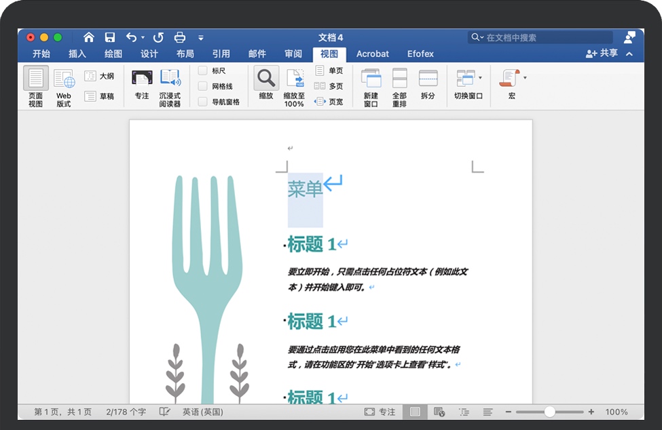662x430 pixels.
Task: Open the 审阅 tab
Action: coord(293,54)
